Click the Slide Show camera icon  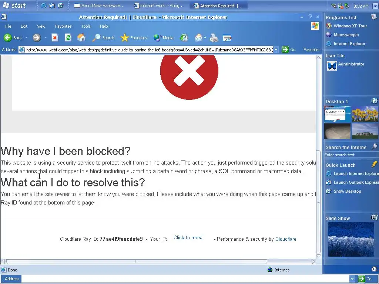tap(374, 217)
